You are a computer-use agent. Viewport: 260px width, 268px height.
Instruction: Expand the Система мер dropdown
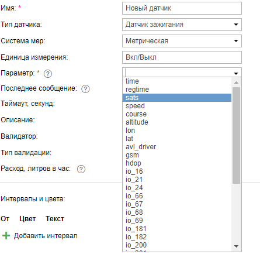pyautogui.click(x=236, y=41)
